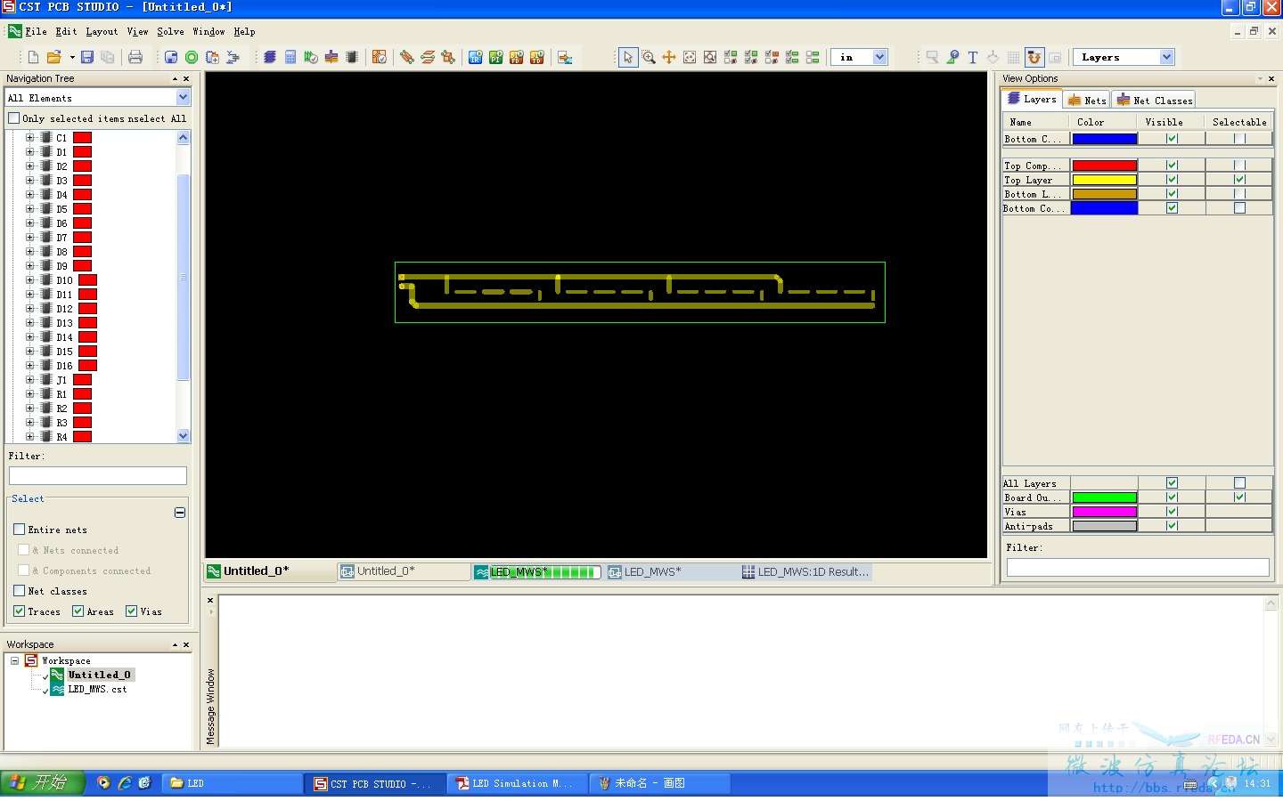Click the Navigation Tree filter field
Image resolution: width=1283 pixels, height=801 pixels.
[97, 476]
